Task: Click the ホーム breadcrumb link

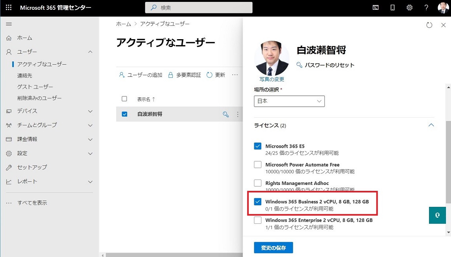Action: (x=123, y=24)
